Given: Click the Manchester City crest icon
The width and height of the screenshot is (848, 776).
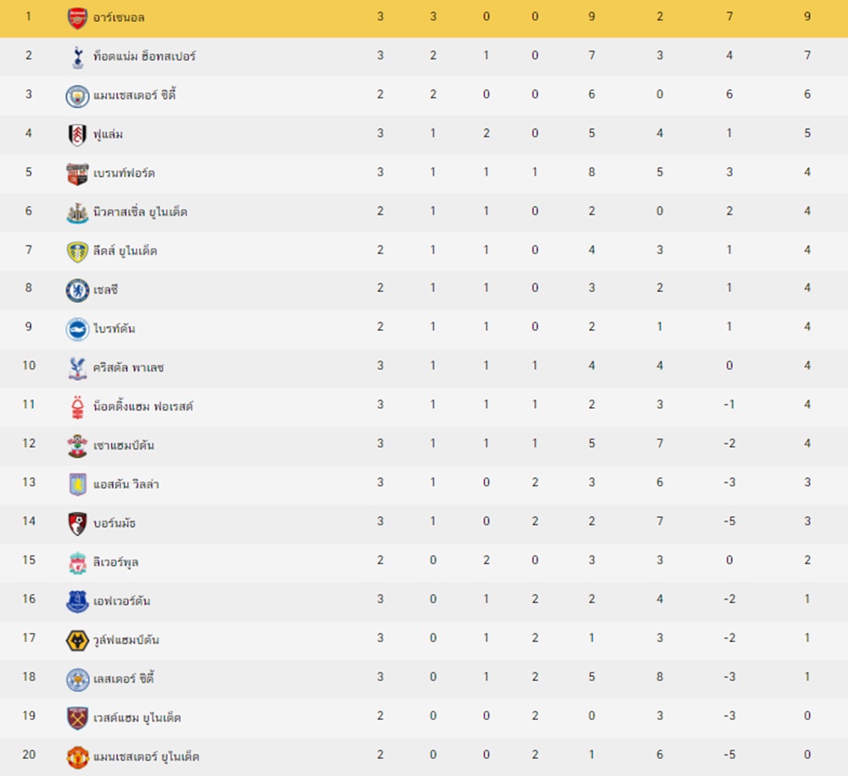Looking at the screenshot, I should tap(77, 96).
